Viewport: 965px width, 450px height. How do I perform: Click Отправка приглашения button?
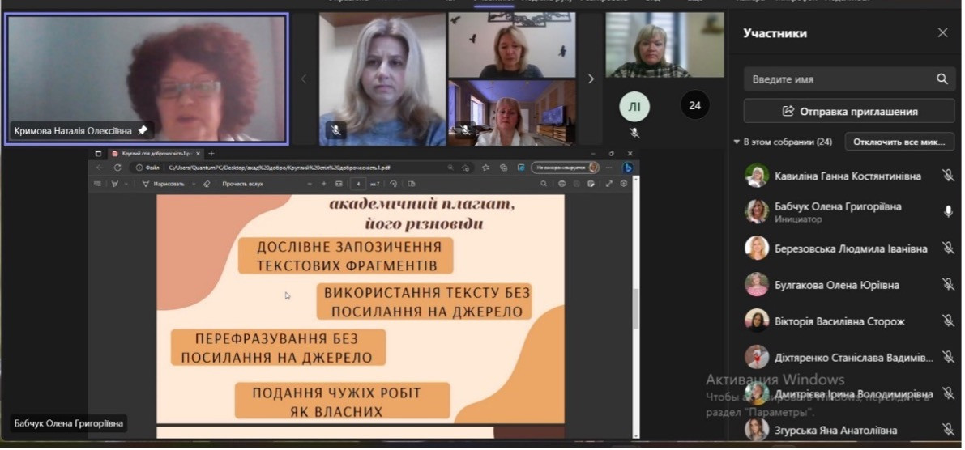pyautogui.click(x=849, y=111)
